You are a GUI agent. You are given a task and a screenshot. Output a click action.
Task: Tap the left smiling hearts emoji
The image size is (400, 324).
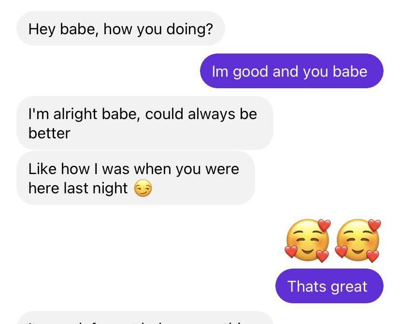click(x=308, y=241)
